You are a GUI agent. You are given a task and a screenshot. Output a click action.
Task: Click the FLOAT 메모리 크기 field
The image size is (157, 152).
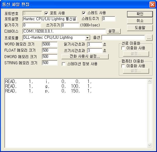pyautogui.click(x=50, y=50)
